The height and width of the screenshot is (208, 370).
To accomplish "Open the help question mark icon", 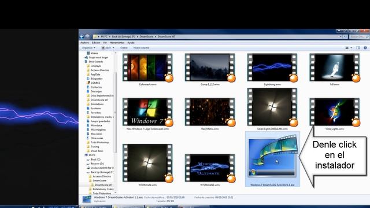I will click(x=365, y=48).
